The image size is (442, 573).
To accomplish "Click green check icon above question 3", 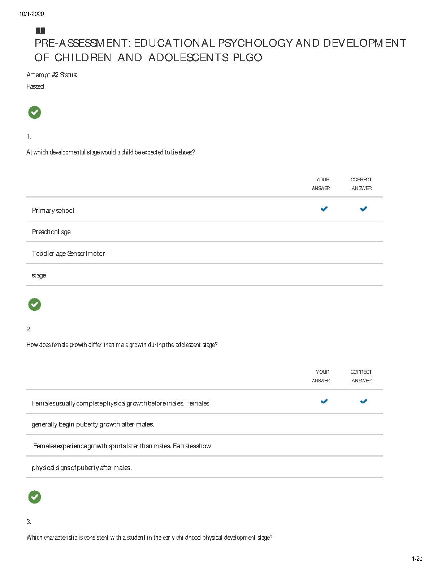I will click(35, 497).
